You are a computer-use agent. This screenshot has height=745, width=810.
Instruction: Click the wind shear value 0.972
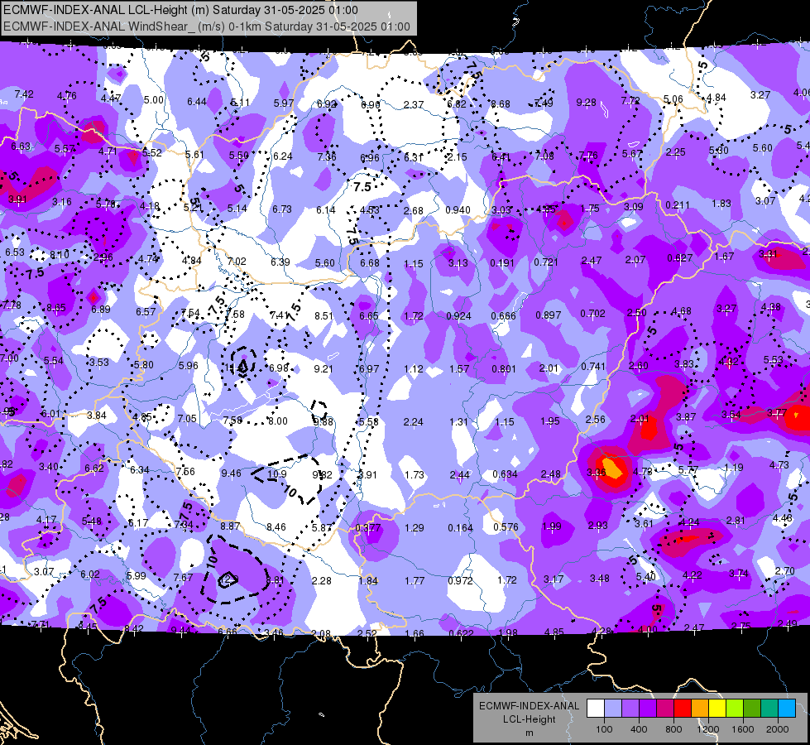(460, 580)
